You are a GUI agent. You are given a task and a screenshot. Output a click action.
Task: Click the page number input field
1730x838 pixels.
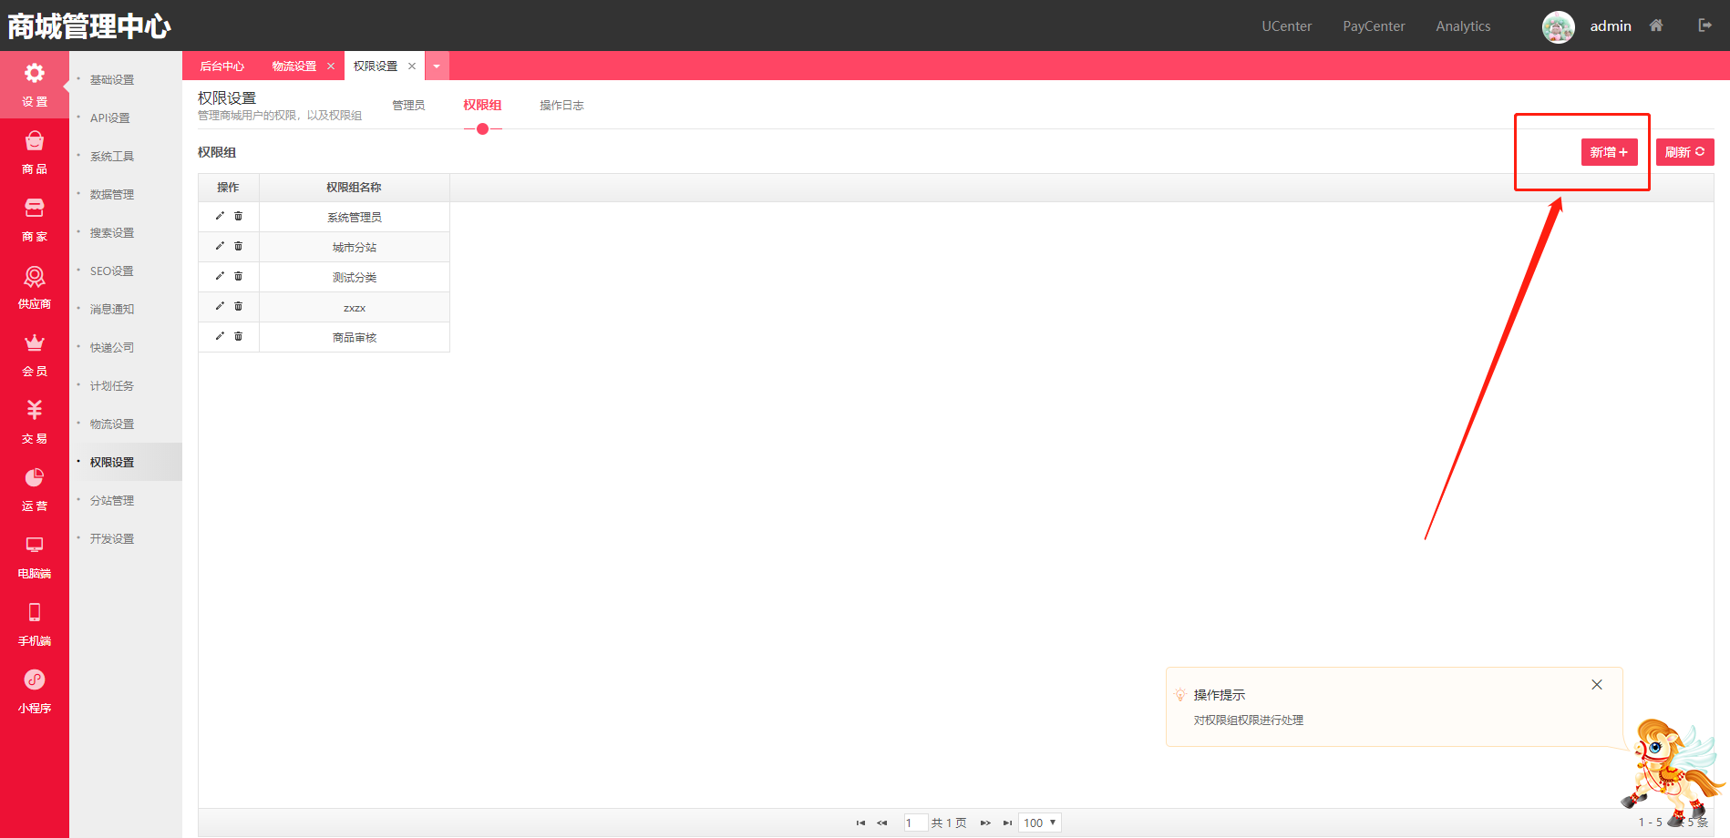(x=915, y=823)
